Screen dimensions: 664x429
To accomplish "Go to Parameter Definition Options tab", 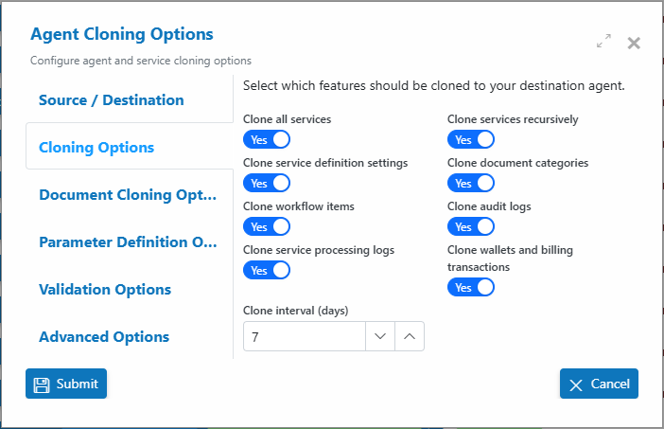I will (x=130, y=242).
